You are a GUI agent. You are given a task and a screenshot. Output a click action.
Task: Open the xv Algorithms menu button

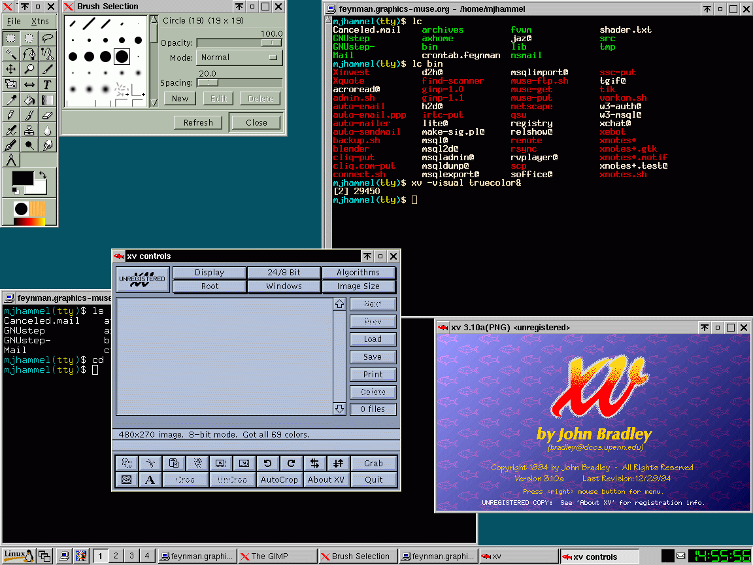[x=358, y=272]
